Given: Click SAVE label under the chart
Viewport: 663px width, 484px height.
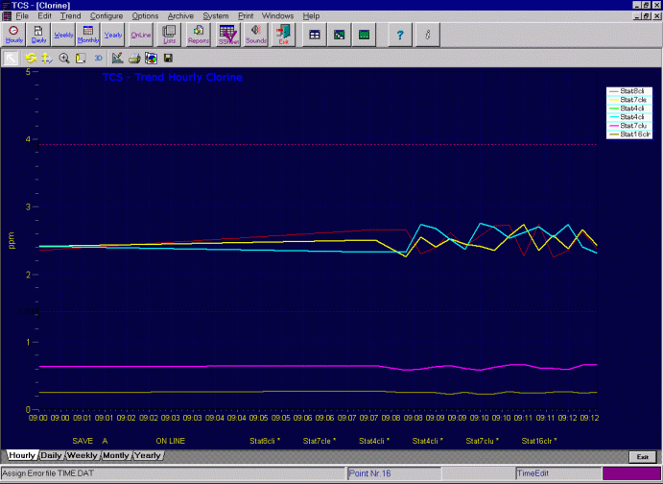Looking at the screenshot, I should click(x=83, y=441).
